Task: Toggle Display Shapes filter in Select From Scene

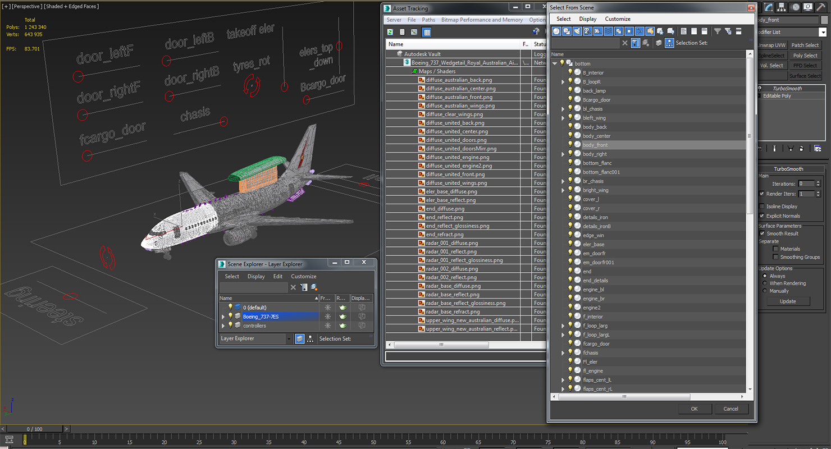Action: [567, 31]
